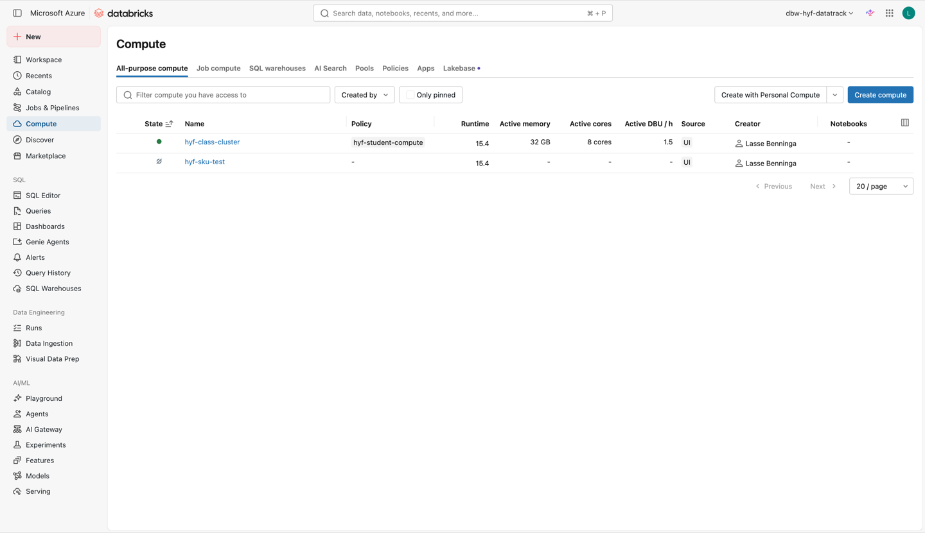
Task: Open the column settings icon
Action: tap(904, 123)
